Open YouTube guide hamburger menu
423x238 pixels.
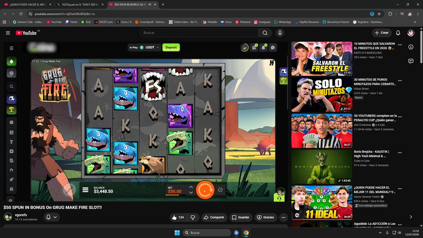[8, 33]
